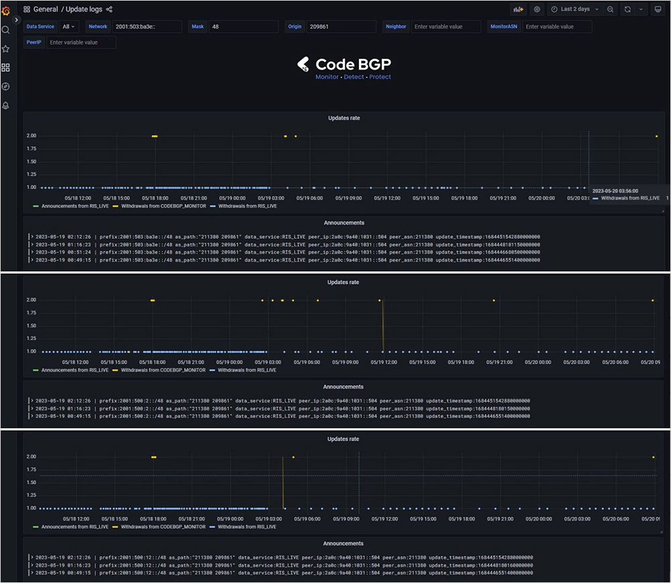Click the Add panel icon
671x583 pixels.
coord(517,9)
